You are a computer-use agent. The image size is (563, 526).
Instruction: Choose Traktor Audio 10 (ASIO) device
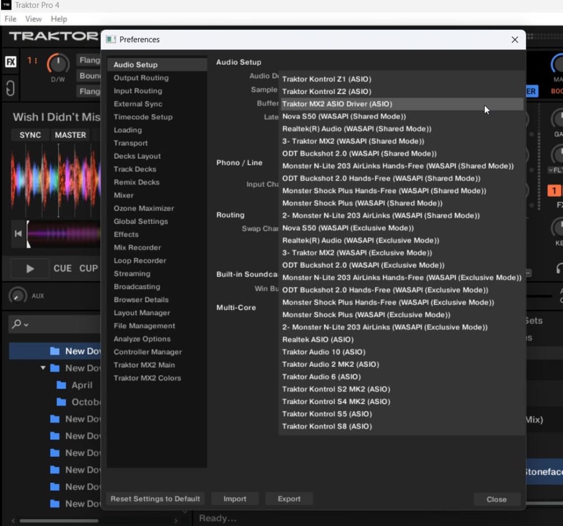pyautogui.click(x=401, y=352)
